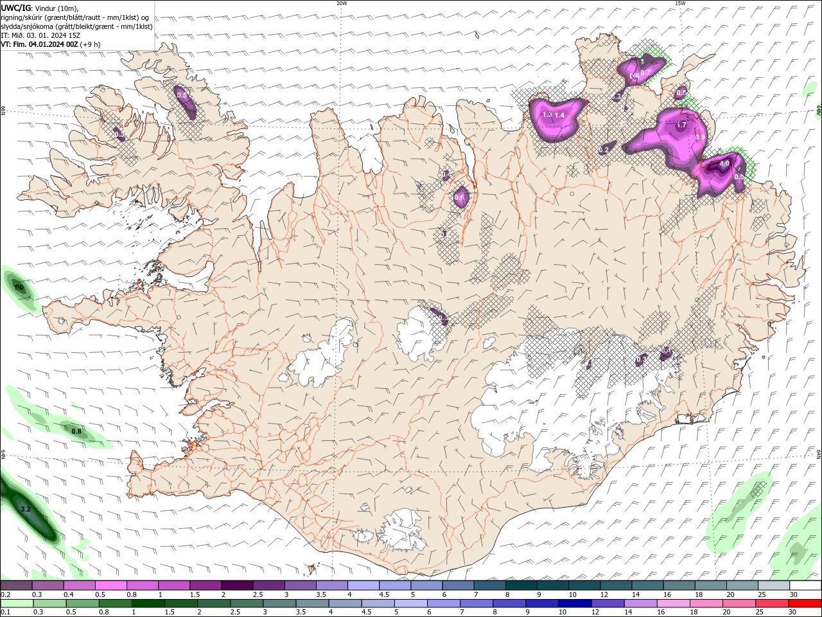
Task: Pick the darkest purple swatch labeled 2
Action: [236, 585]
